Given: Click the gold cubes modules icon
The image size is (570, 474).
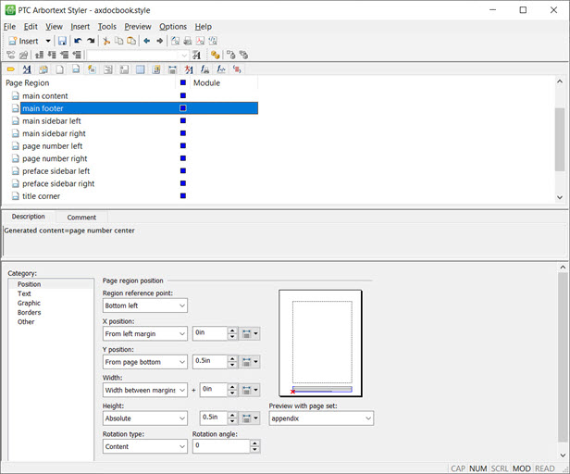Looking at the screenshot, I should tap(216, 55).
